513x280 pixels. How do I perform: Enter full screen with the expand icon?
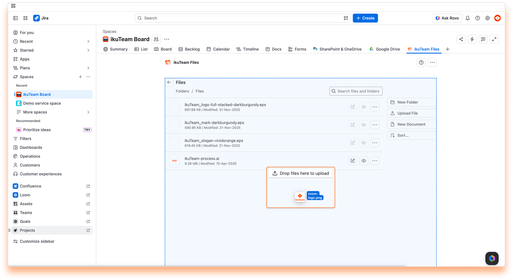tap(494, 39)
